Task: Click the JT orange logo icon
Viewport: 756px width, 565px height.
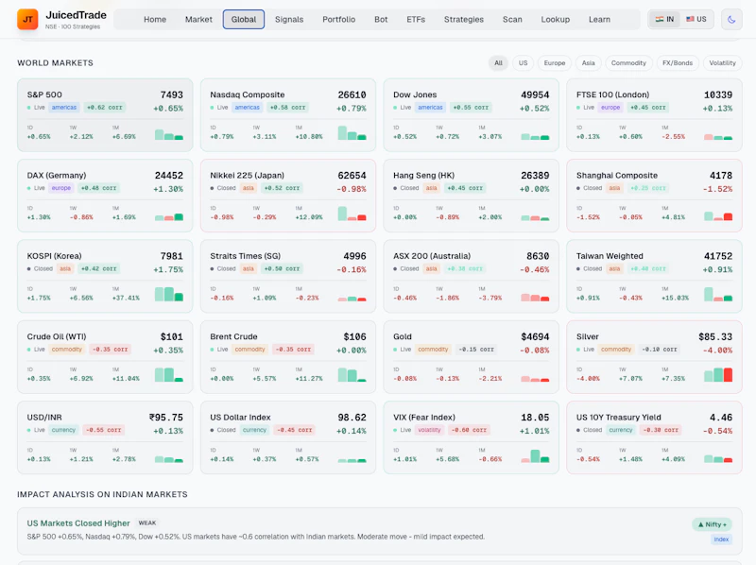Action: 27,19
